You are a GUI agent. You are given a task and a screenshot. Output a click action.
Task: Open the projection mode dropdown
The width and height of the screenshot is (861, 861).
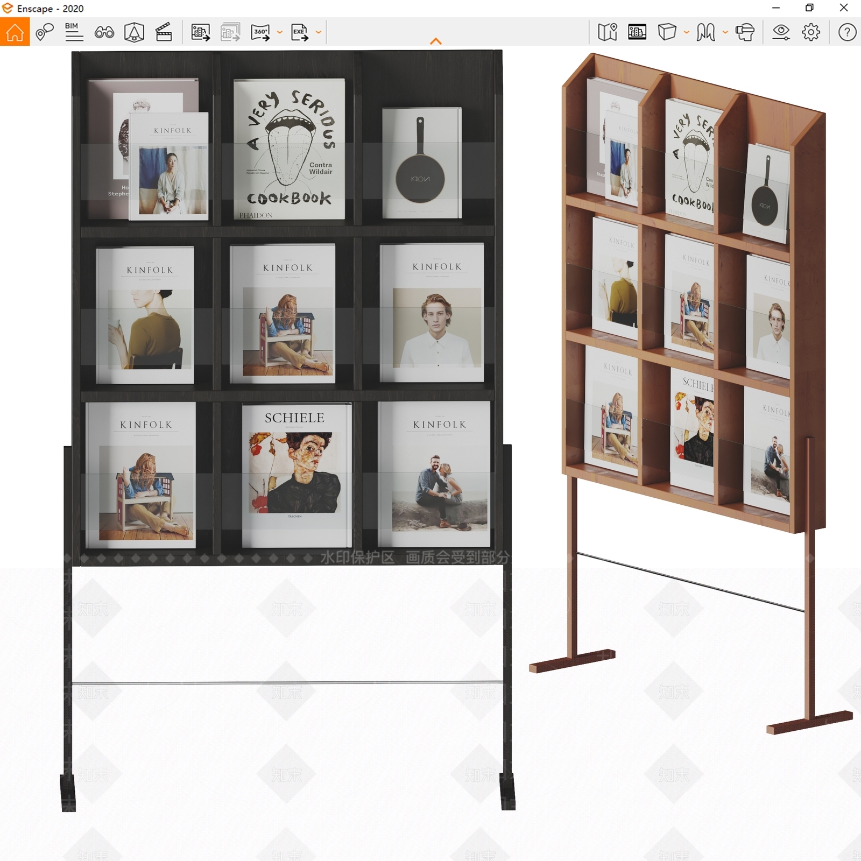pyautogui.click(x=687, y=32)
